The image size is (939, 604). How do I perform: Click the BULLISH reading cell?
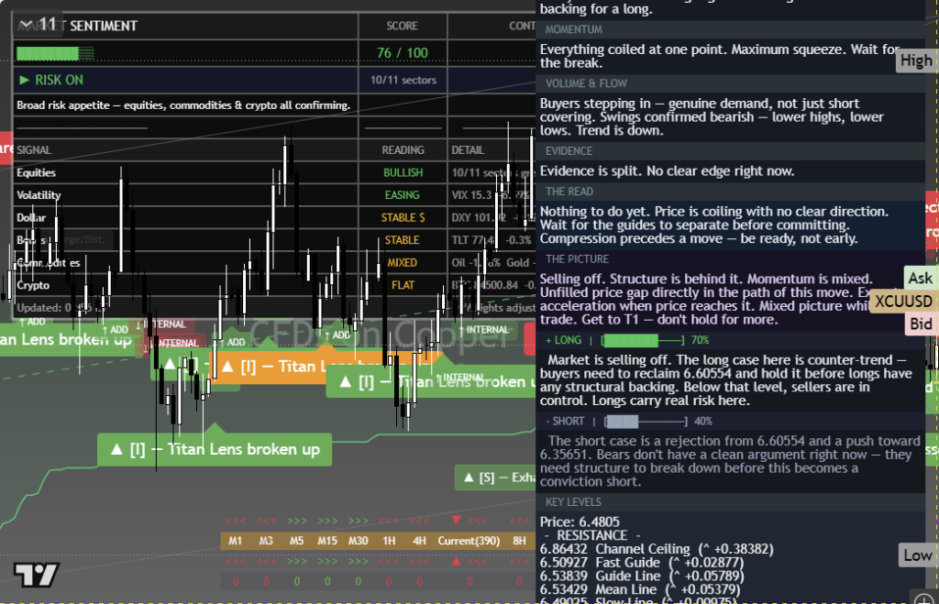click(x=403, y=172)
